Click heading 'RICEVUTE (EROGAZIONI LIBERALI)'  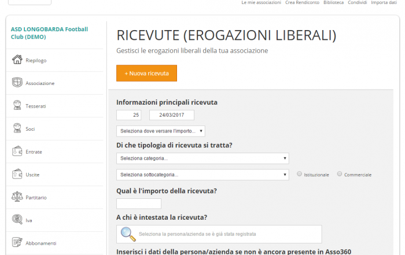tap(226, 35)
